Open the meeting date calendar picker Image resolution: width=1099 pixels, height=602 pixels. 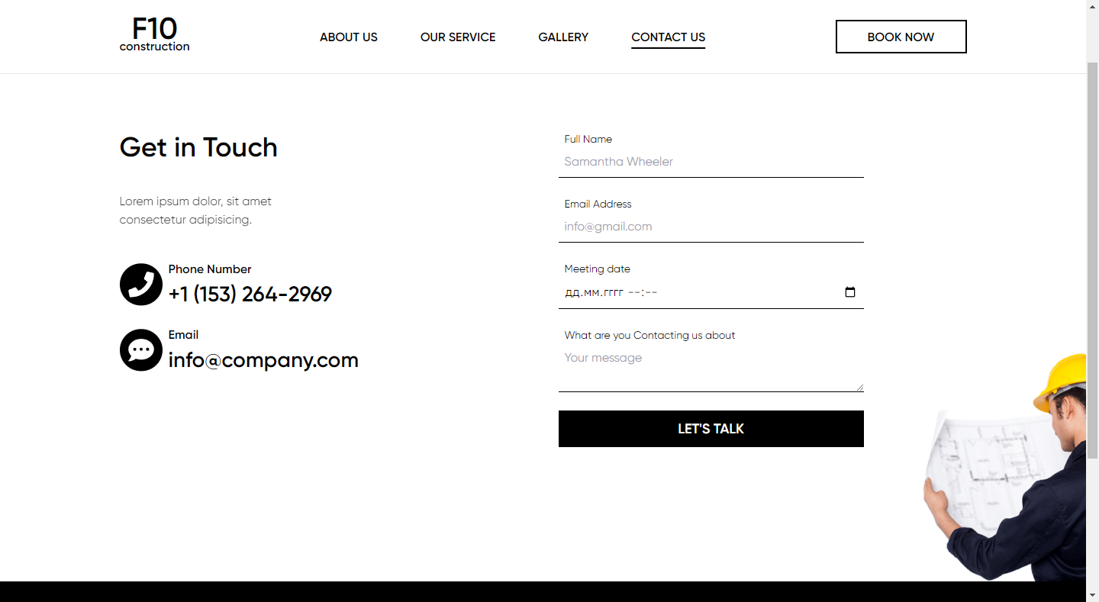850,292
